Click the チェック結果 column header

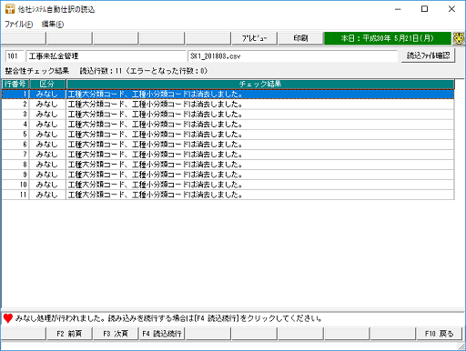260,84
